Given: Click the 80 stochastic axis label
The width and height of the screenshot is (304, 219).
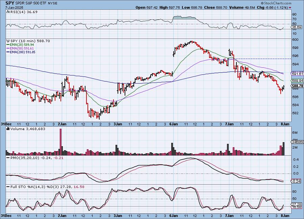Looking at the screenshot, I should pyautogui.click(x=294, y=192).
